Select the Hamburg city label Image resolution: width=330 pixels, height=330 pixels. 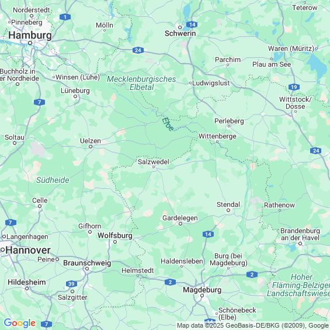[30, 35]
